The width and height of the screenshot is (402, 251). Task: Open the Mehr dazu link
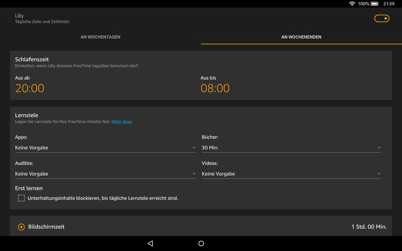tap(122, 122)
